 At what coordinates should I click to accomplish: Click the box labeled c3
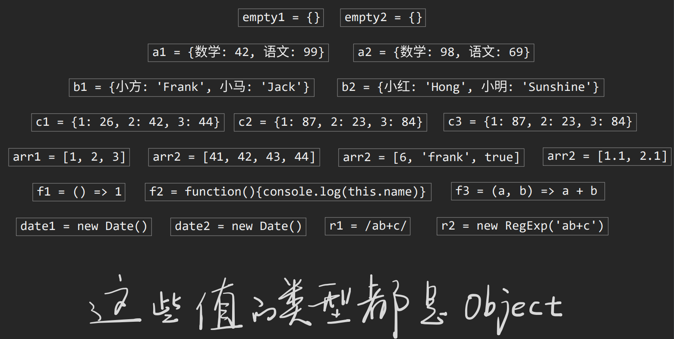click(x=540, y=122)
